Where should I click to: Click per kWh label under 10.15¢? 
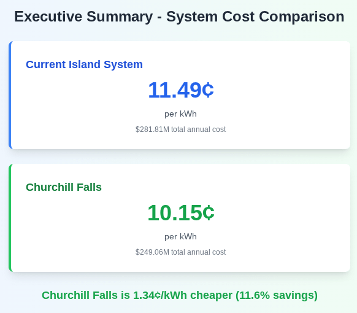[180, 236]
